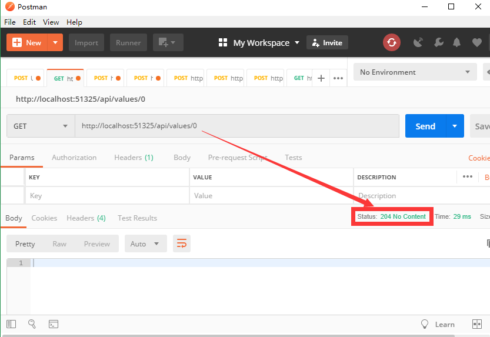The image size is (490, 337).
Task: Open the Postman console icon
Action: pos(54,324)
